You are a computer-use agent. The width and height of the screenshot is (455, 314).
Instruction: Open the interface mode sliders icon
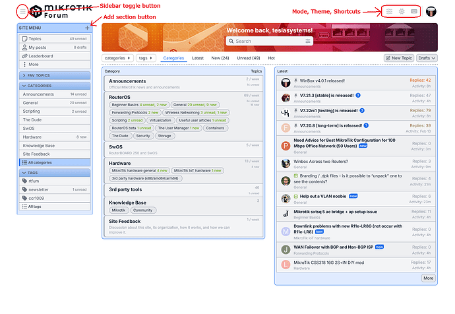pos(390,11)
